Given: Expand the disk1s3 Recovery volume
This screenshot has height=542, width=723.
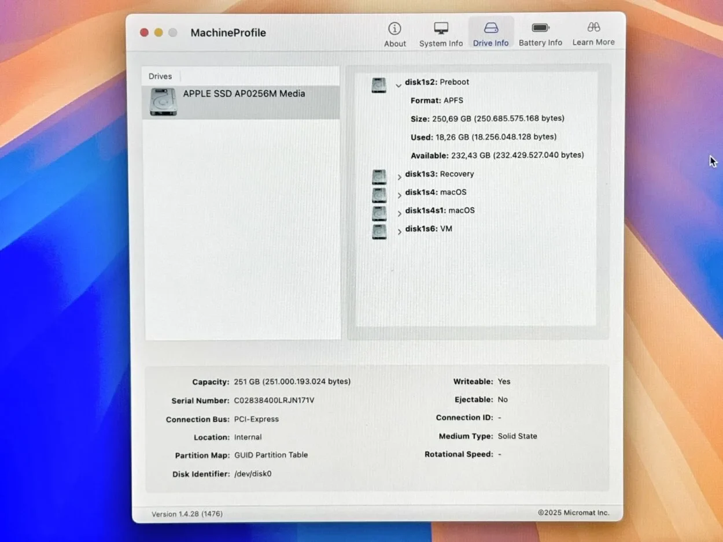Looking at the screenshot, I should (399, 177).
